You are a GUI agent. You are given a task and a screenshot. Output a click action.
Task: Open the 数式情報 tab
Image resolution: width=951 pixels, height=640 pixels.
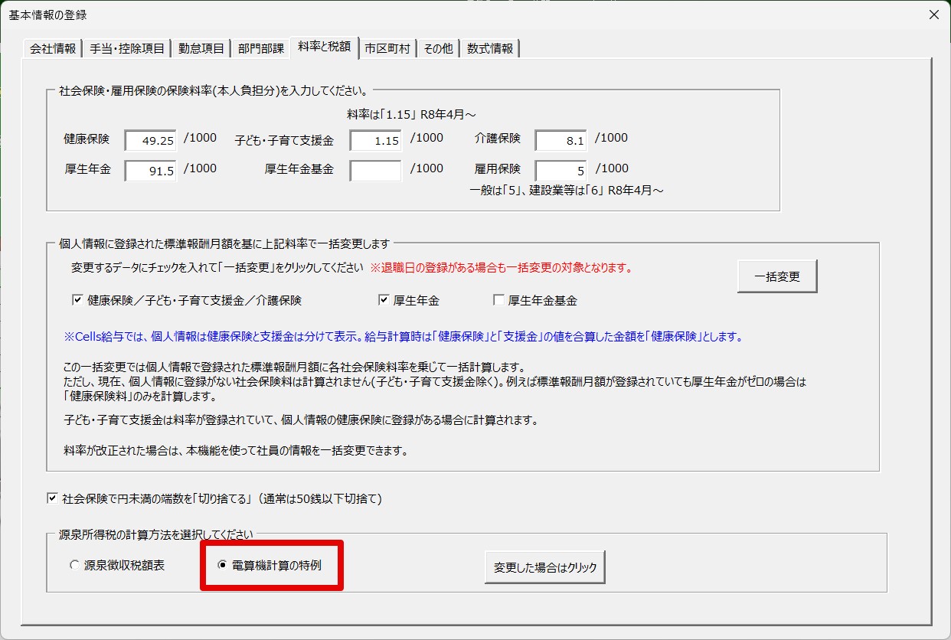(490, 49)
